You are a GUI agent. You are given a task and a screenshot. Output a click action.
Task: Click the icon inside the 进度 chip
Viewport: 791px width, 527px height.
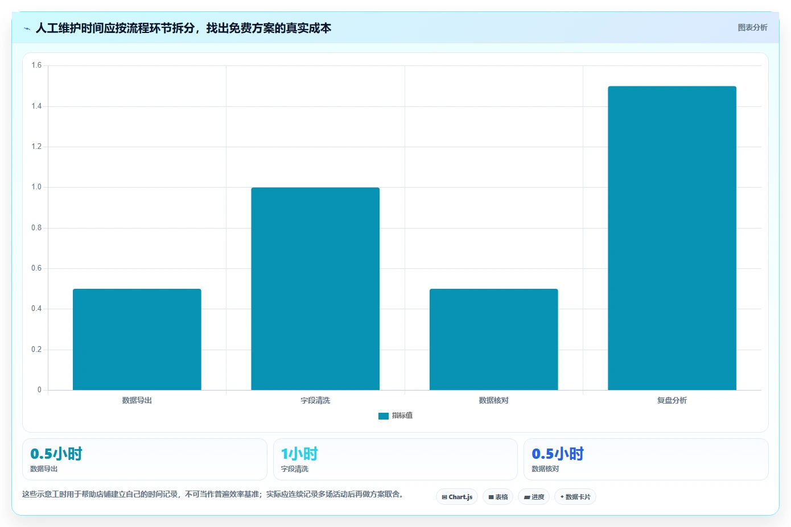pos(527,497)
